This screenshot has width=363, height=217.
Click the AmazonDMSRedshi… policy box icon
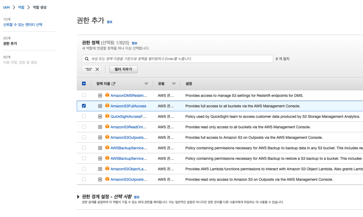(x=107, y=95)
